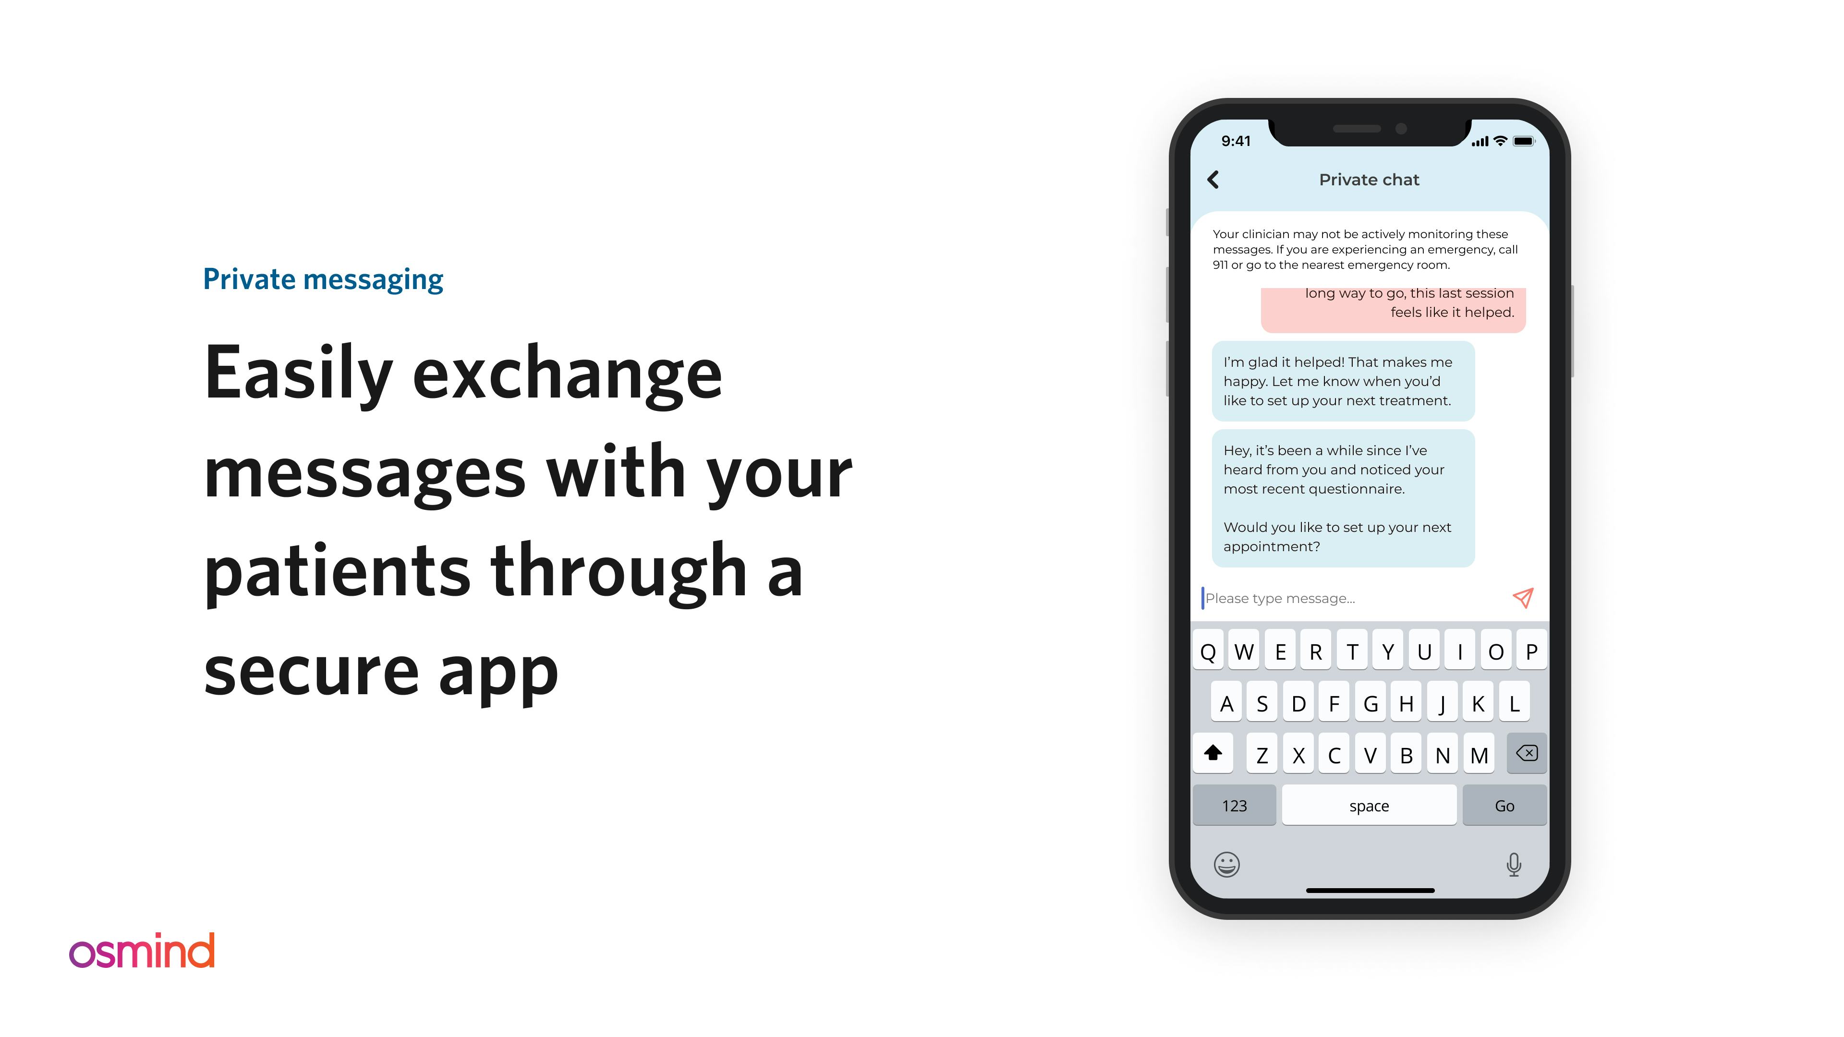The width and height of the screenshot is (1844, 1037).
Task: Expand the private messaging section
Action: pos(323,278)
